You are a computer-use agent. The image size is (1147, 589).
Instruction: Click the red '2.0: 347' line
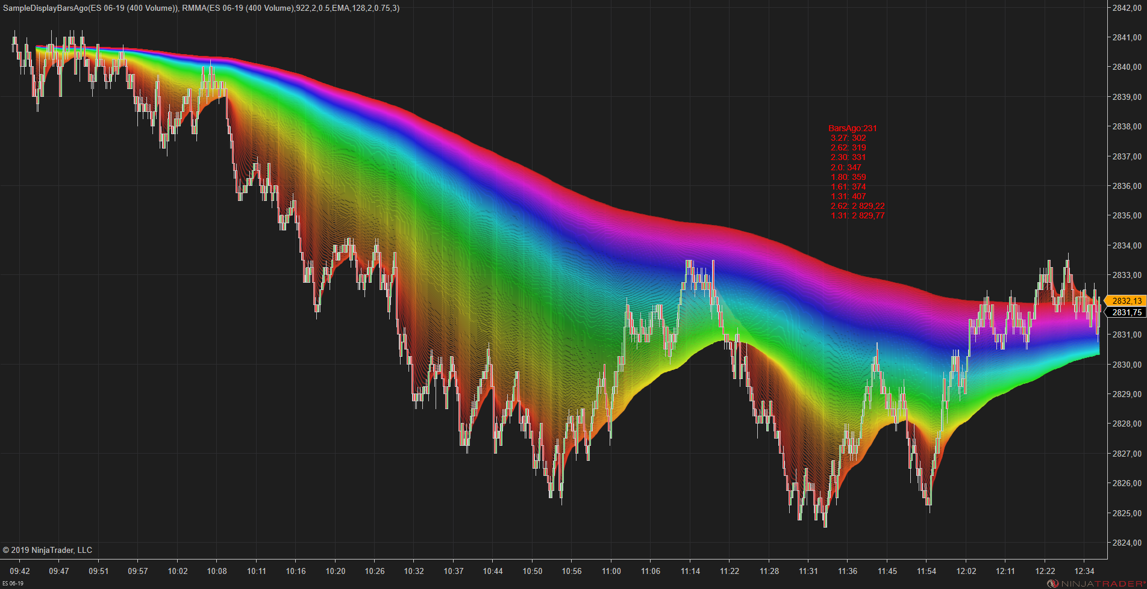tap(846, 167)
